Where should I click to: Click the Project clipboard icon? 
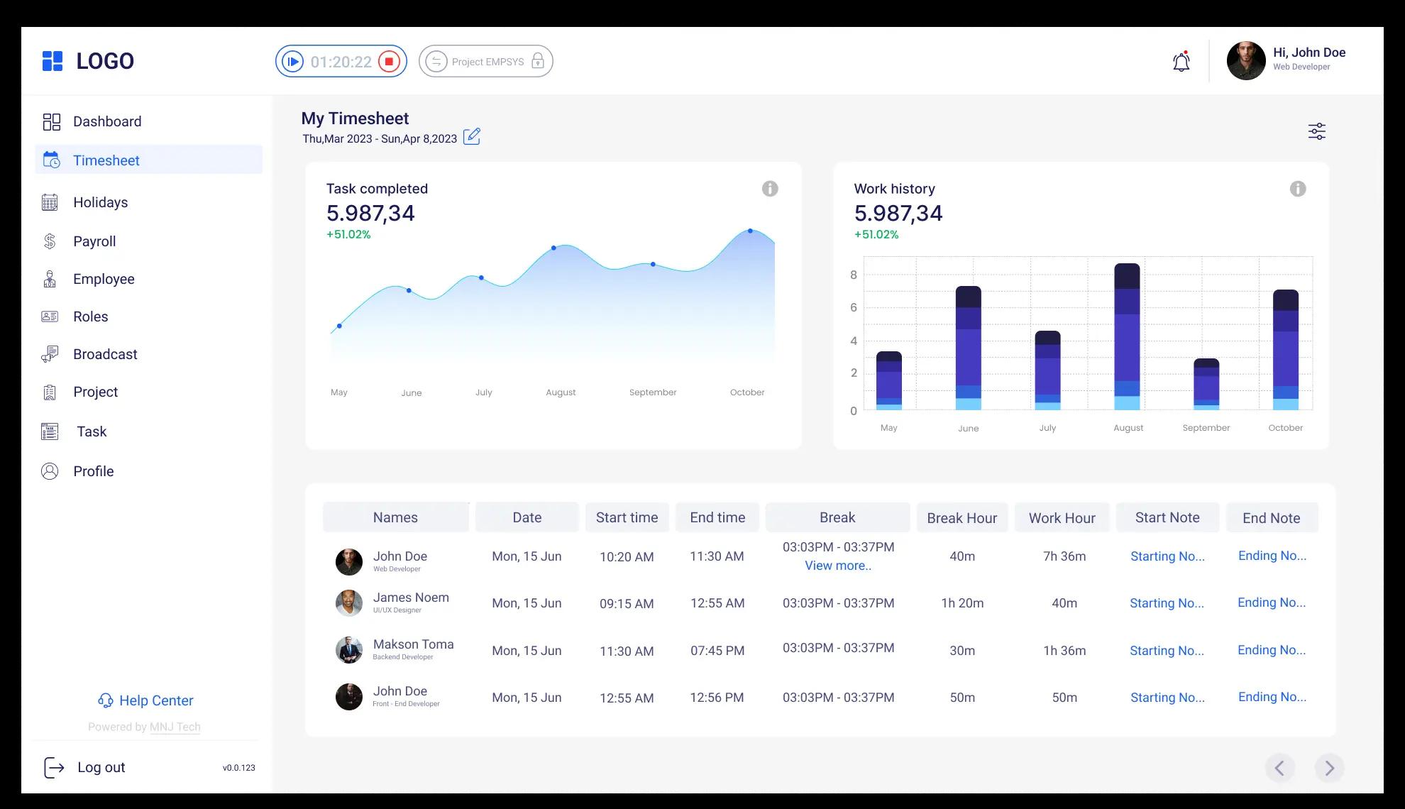50,392
